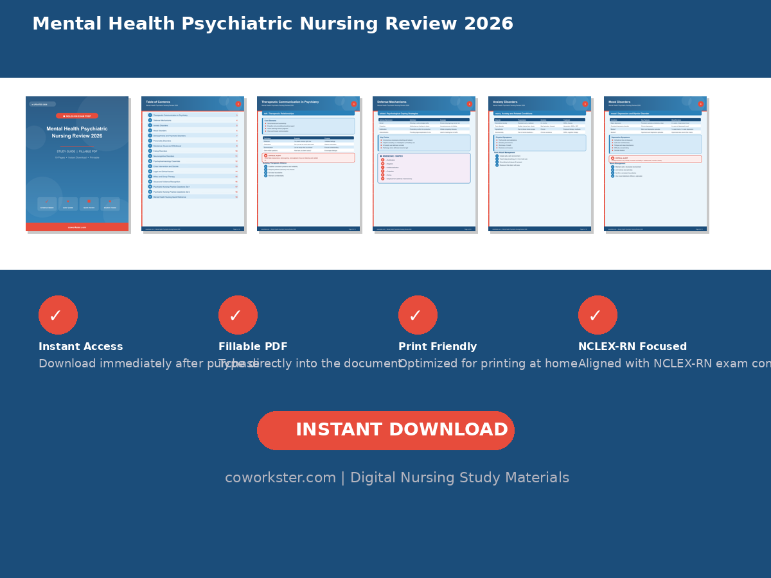Open the Therapeutic Communication in Psychiatry page thumbnail

tap(308, 164)
